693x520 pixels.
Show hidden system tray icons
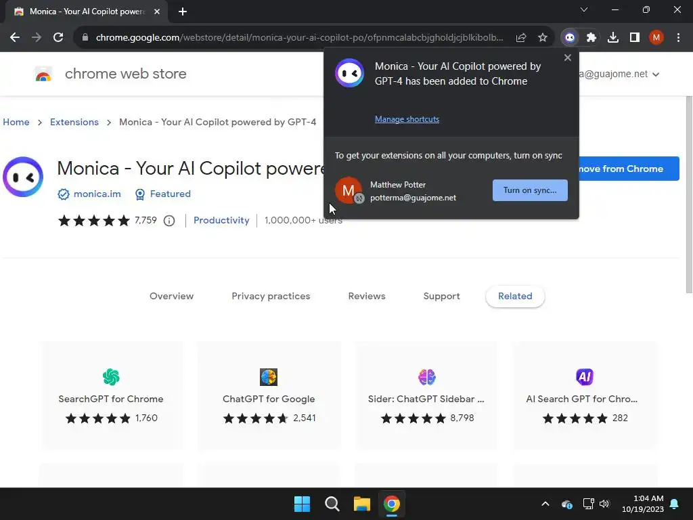(x=545, y=504)
